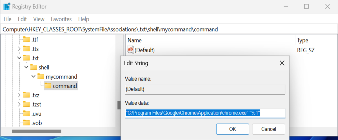
Task: Expand the .tzst key chevron
Action: pyautogui.click(x=19, y=104)
